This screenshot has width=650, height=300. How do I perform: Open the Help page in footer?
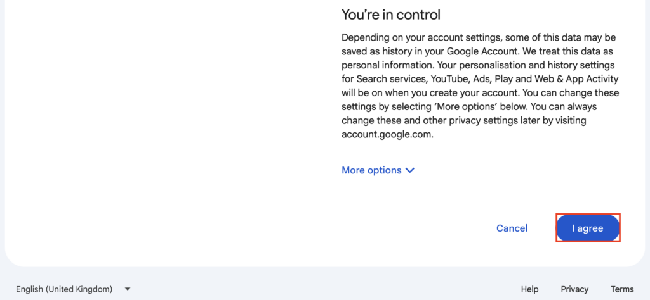click(x=529, y=289)
